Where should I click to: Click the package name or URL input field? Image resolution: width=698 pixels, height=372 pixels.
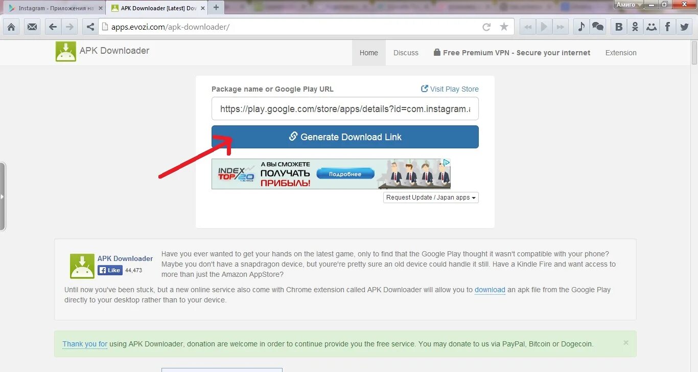pos(345,108)
